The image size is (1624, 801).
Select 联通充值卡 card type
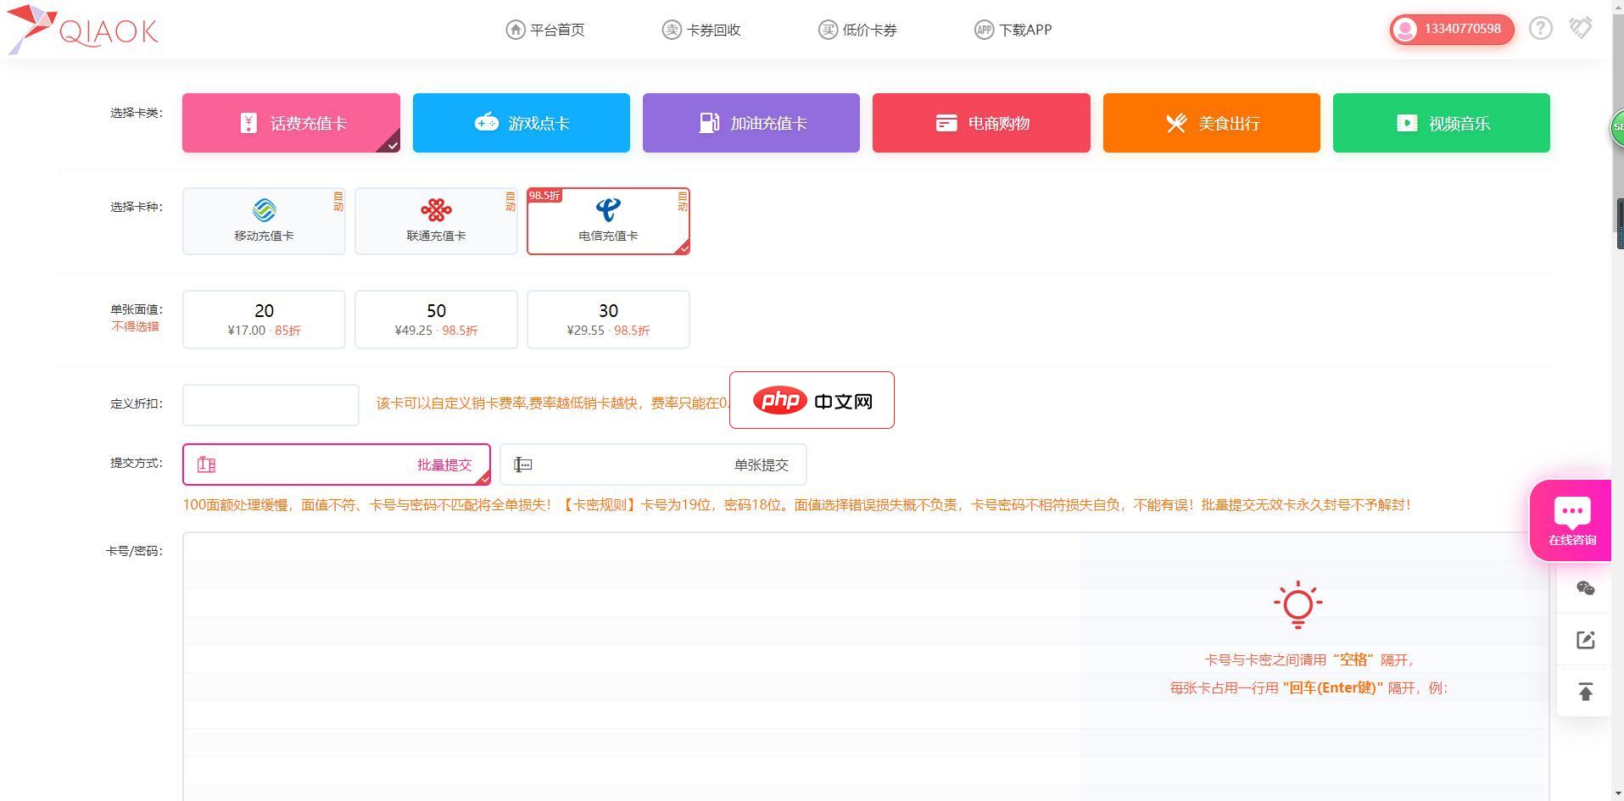tap(435, 220)
